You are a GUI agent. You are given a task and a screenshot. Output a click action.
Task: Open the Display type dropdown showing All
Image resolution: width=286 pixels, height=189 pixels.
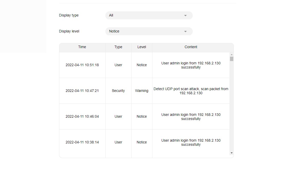(x=149, y=15)
